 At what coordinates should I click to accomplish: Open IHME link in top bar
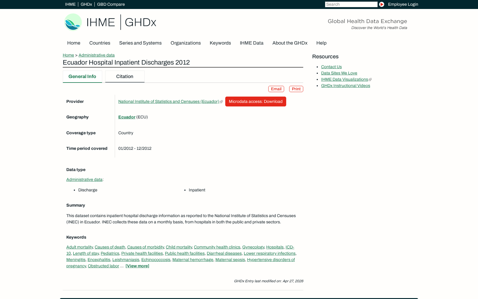pyautogui.click(x=70, y=4)
